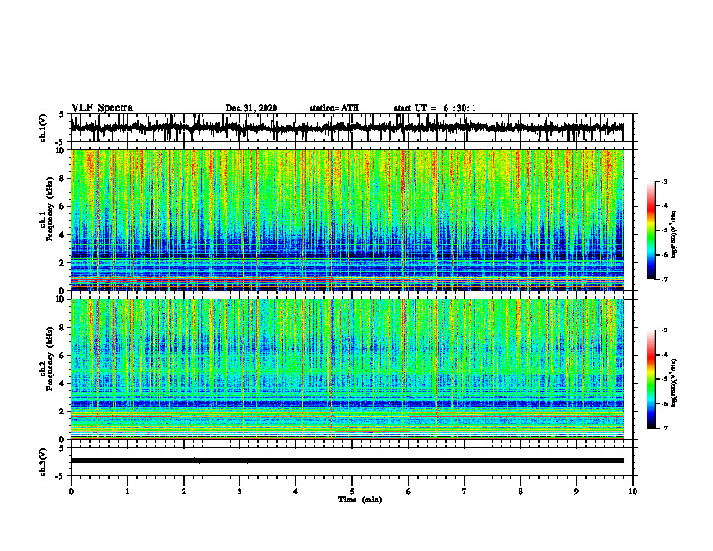Click time axis tick label "7"
This screenshot has width=713, height=551.
[x=465, y=492]
